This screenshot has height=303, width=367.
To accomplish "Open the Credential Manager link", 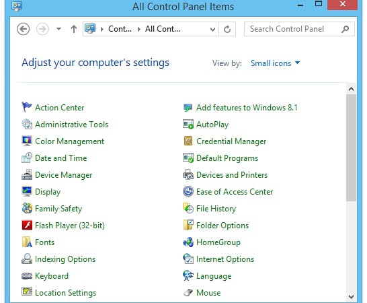I will pyautogui.click(x=231, y=141).
